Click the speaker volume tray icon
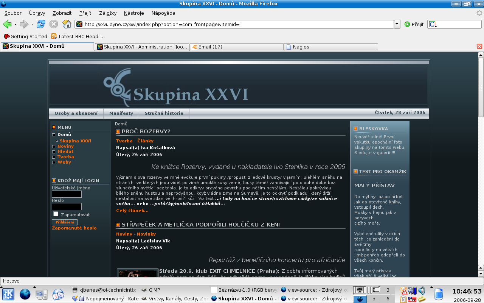This screenshot has height=303, width=484. pos(422,291)
